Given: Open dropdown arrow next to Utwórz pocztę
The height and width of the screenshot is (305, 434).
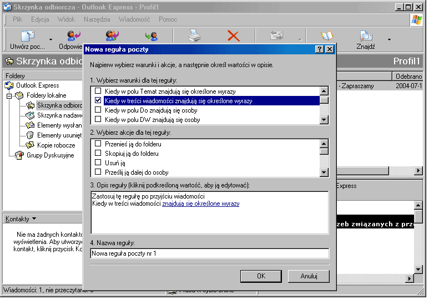Looking at the screenshot, I should (51, 40).
